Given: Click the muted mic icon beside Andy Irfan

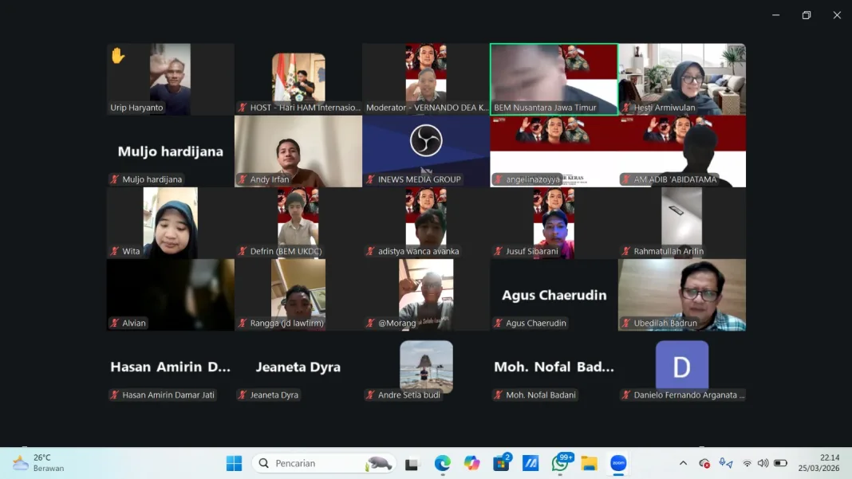Looking at the screenshot, I should (243, 179).
